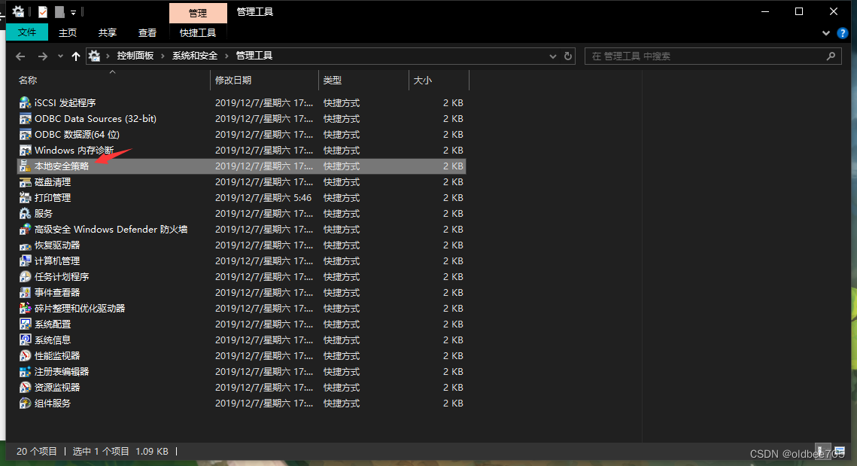Select the 服务 shortcut
This screenshot has width=857, height=466.
coord(43,213)
